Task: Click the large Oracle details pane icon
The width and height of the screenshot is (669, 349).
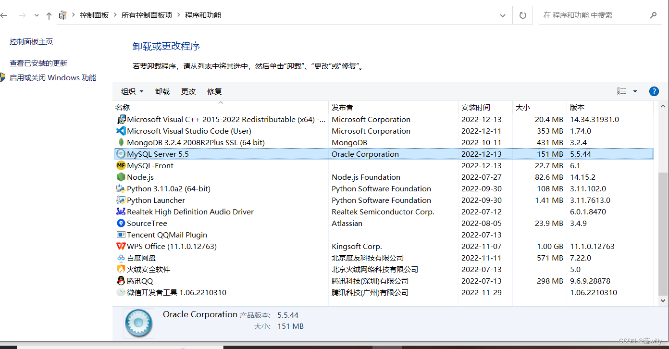Action: 139,323
